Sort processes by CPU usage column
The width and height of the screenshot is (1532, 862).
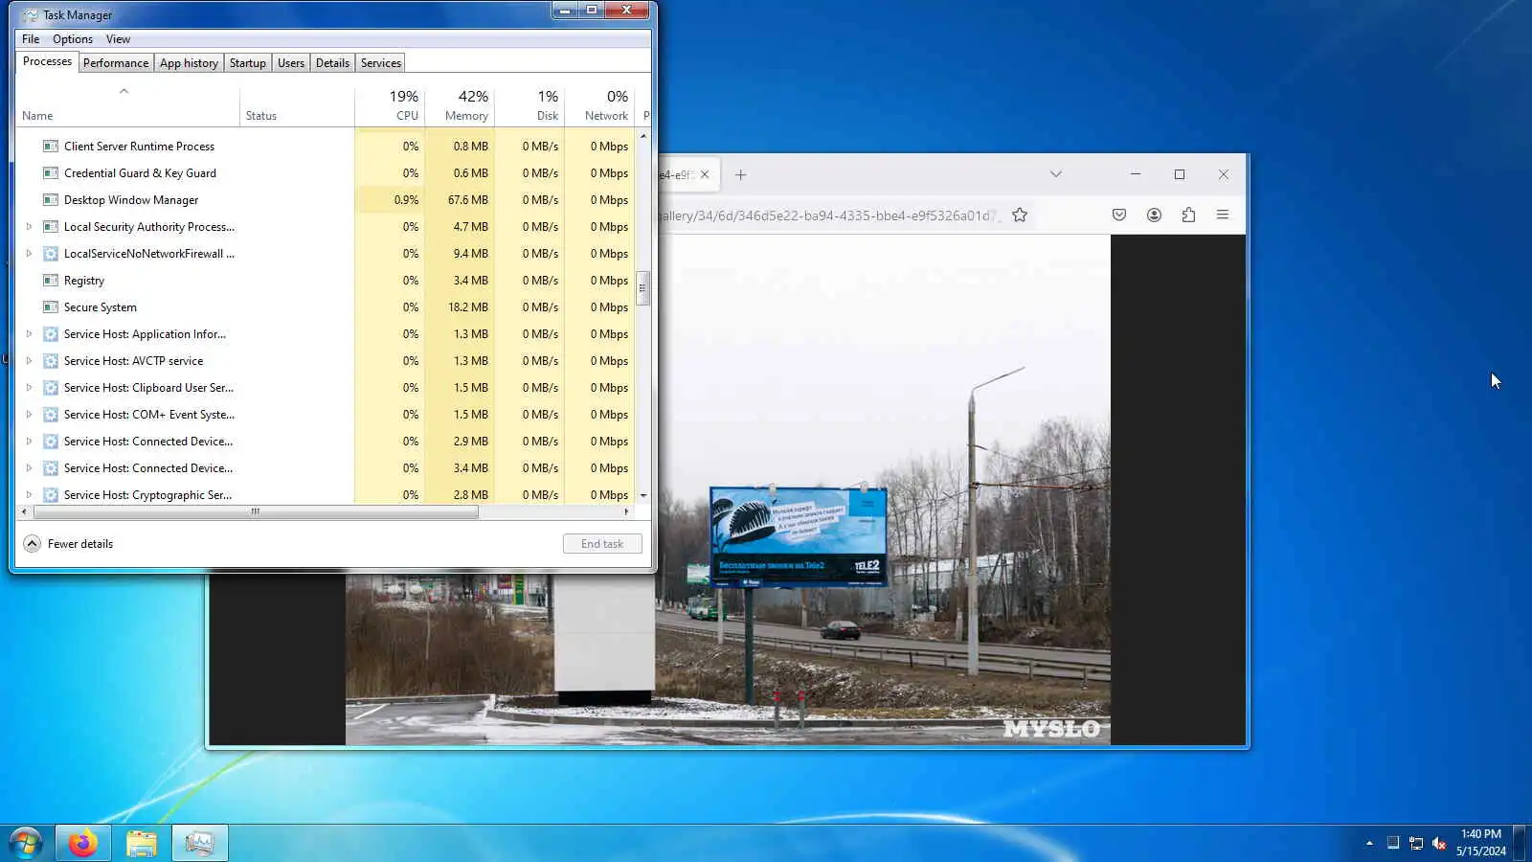tap(390, 105)
